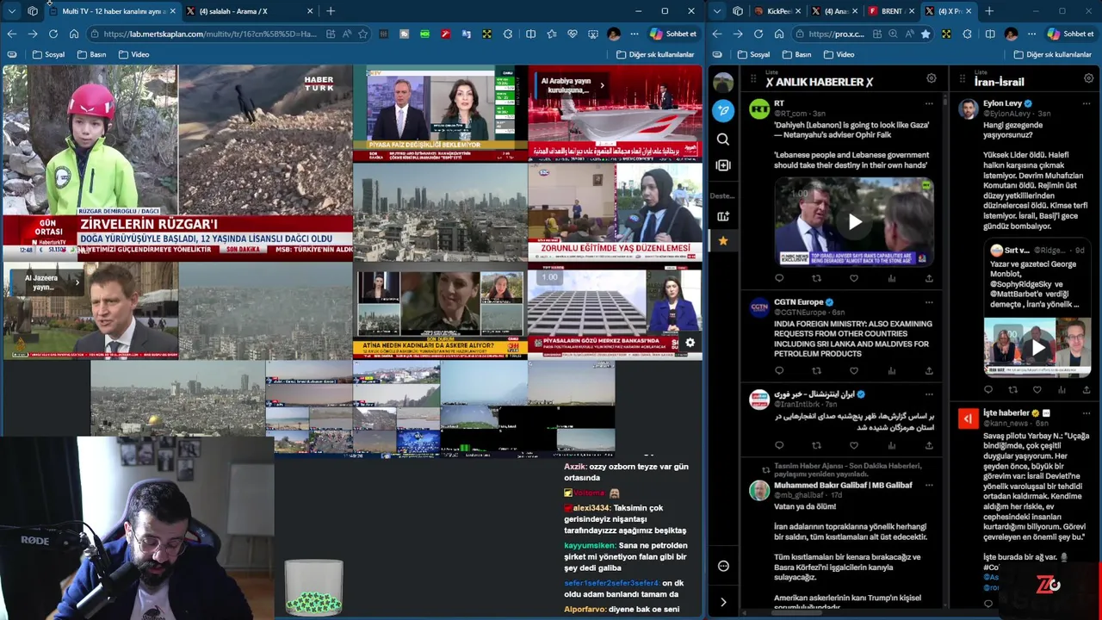Select the Habertürk stream with the child climber
The height and width of the screenshot is (620, 1102).
pos(177,163)
